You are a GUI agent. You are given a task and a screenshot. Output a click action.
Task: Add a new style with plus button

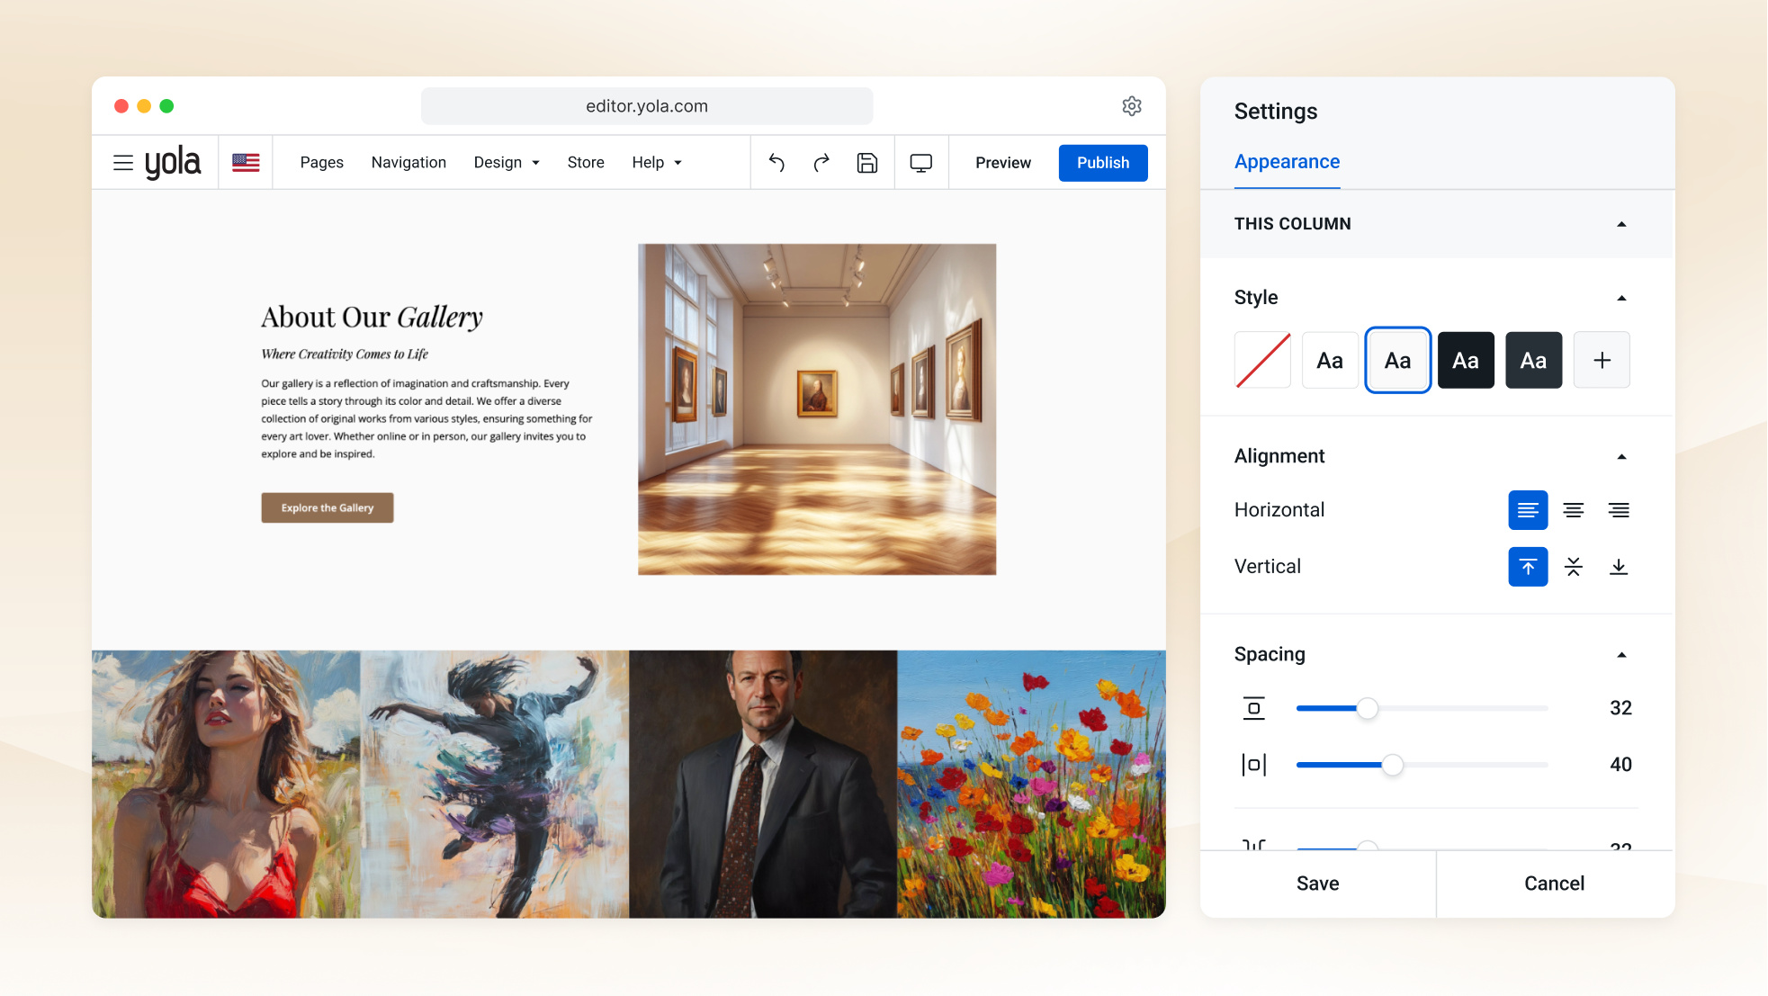[x=1602, y=360]
